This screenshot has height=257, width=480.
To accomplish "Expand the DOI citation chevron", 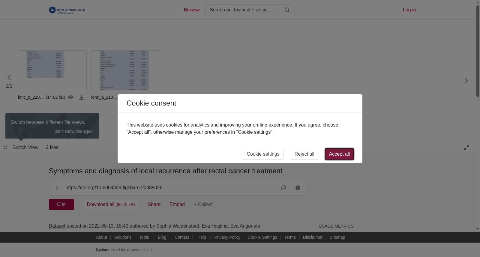I will [x=57, y=188].
